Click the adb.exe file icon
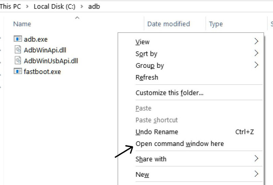This screenshot has height=185, width=273. pos(17,39)
